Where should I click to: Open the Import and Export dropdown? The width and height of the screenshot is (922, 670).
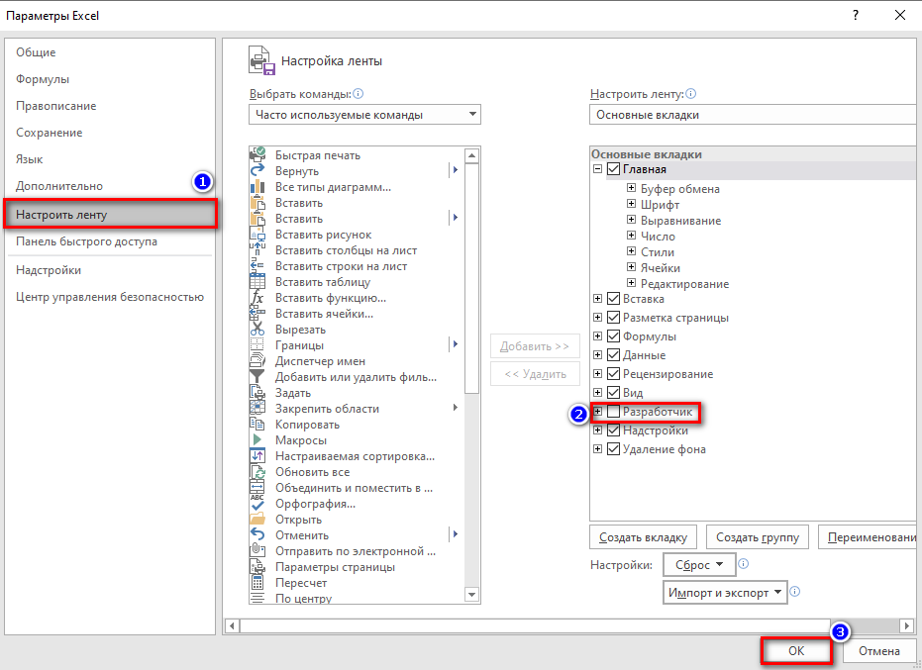point(725,592)
